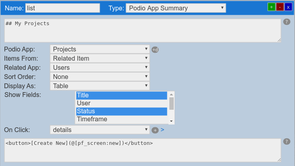Click the +d icon next to Podio App
The width and height of the screenshot is (295, 166).
155,49
